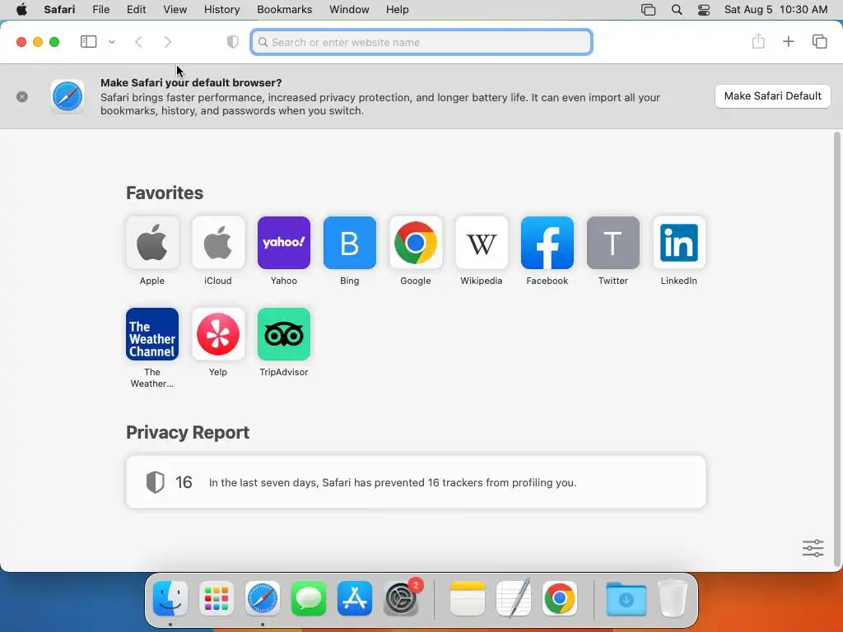The image size is (843, 632).
Task: Open the Yelp favorite
Action: click(x=217, y=334)
